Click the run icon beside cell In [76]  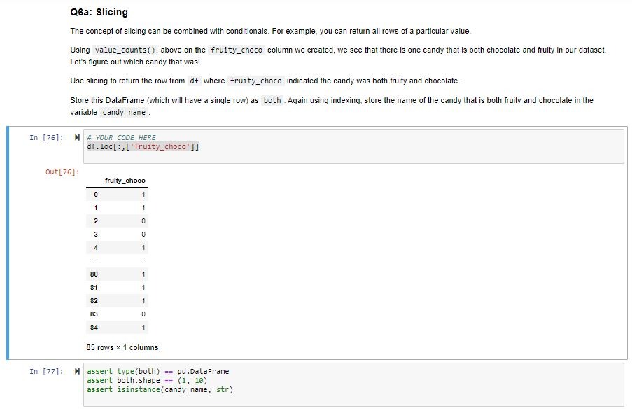tap(76, 138)
